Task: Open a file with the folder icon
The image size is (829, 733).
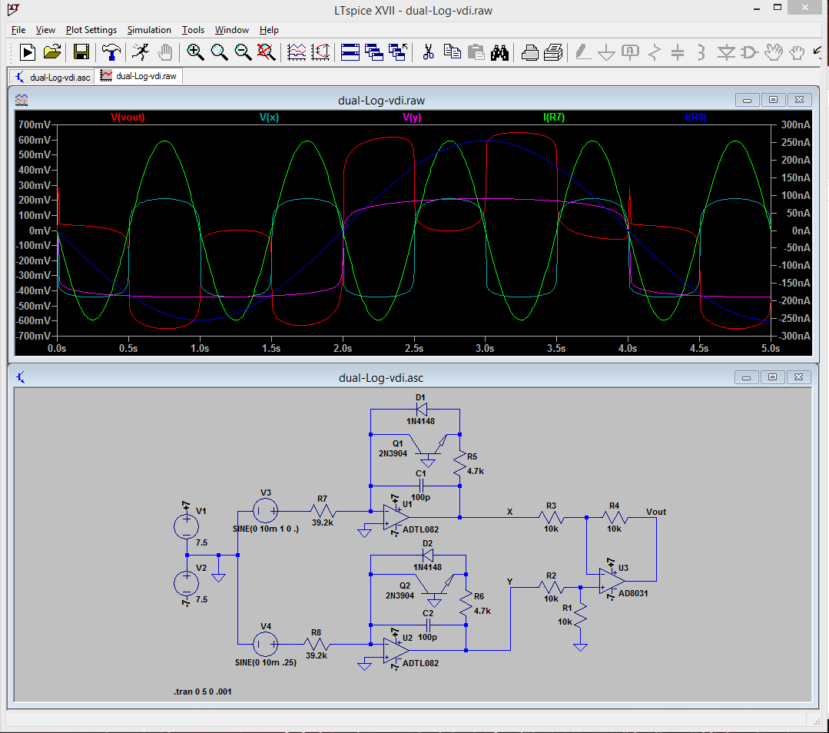Action: pyautogui.click(x=52, y=52)
